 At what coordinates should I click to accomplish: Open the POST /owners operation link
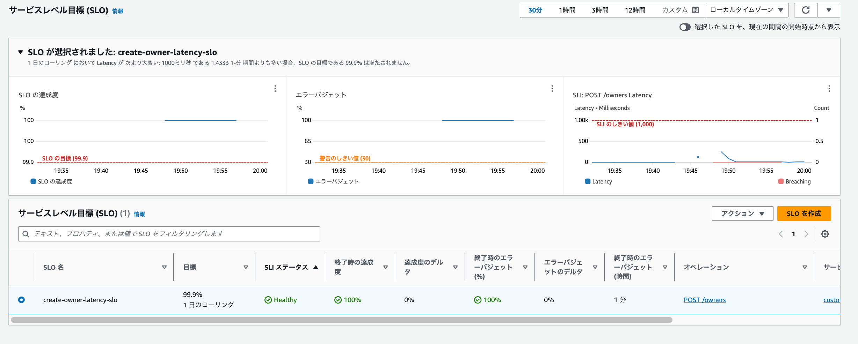(704, 300)
